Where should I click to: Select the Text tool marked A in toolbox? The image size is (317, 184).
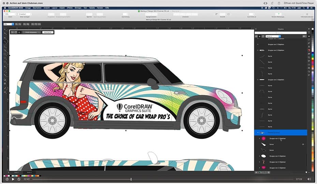pos(5,66)
